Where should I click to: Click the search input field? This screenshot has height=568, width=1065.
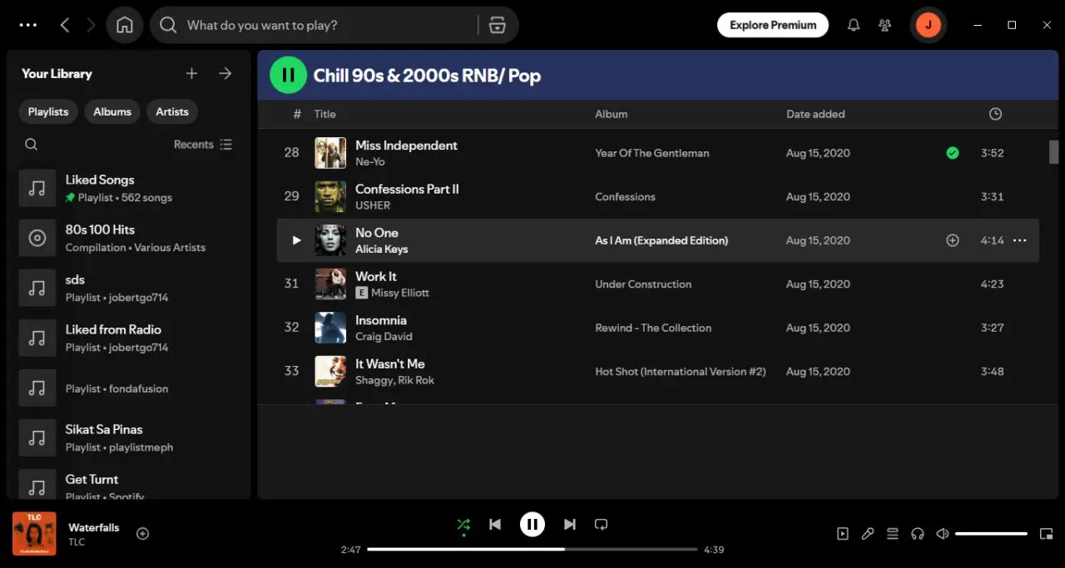[x=329, y=25]
